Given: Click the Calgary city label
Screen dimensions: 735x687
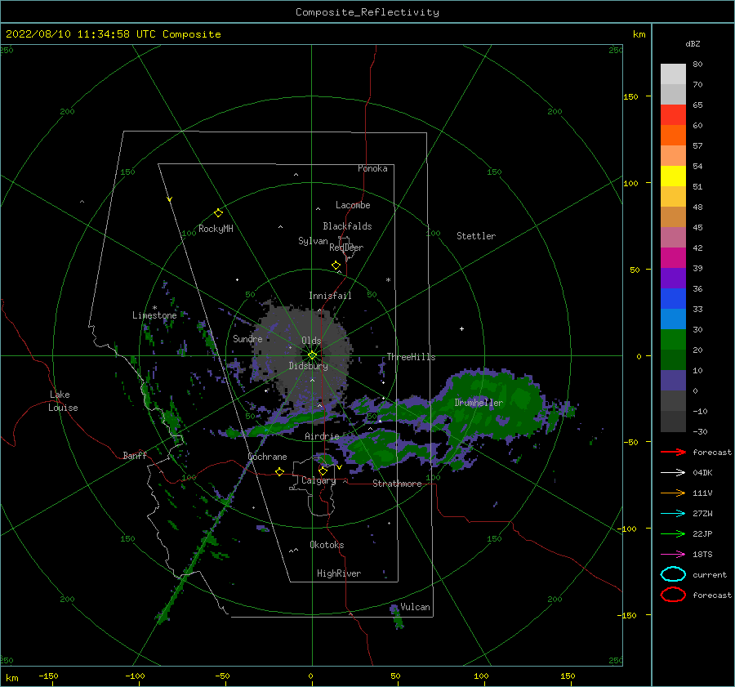Looking at the screenshot, I should click(318, 480).
